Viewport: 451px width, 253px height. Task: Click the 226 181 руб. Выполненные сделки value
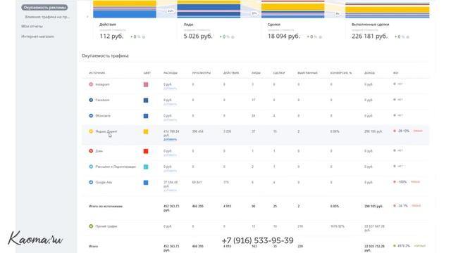tap(369, 37)
